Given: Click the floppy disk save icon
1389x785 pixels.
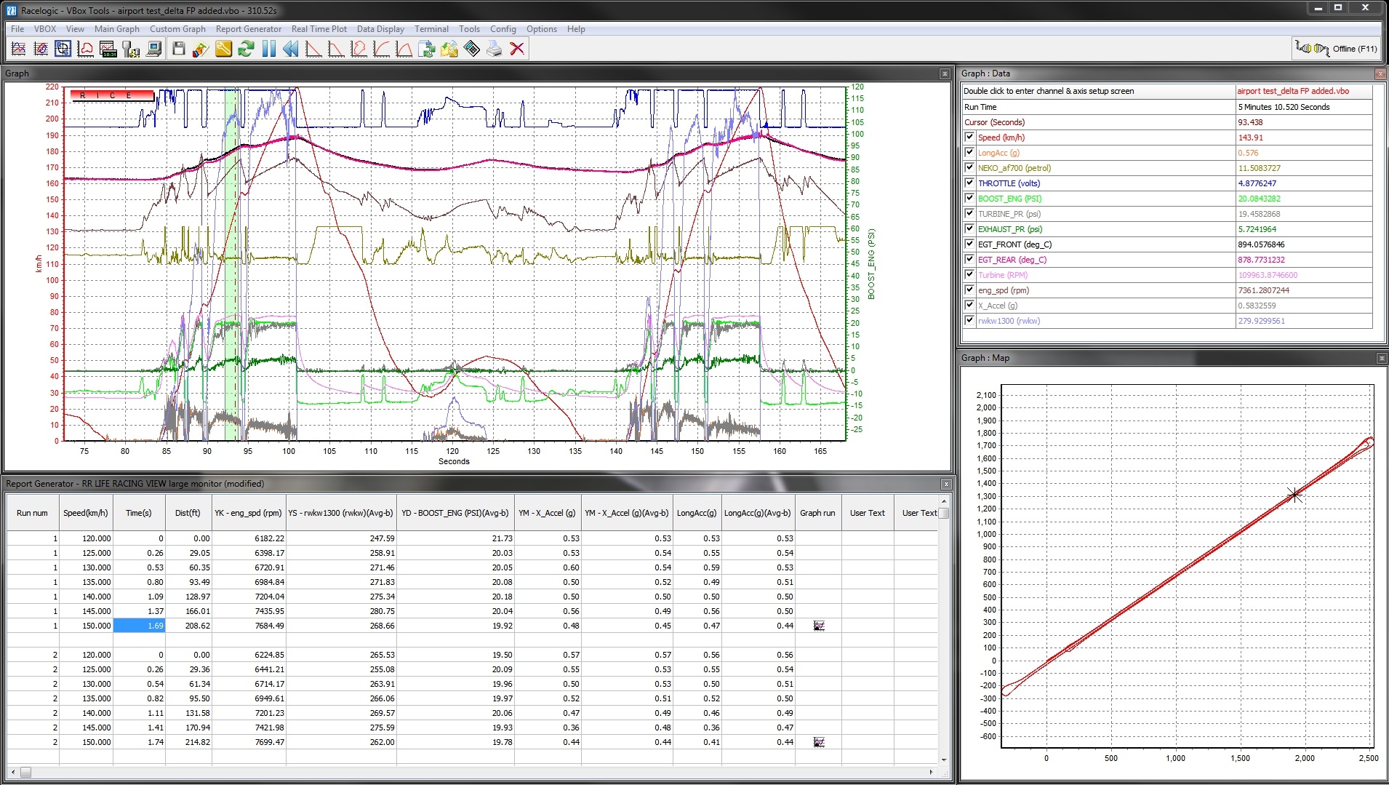Looking at the screenshot, I should (179, 49).
